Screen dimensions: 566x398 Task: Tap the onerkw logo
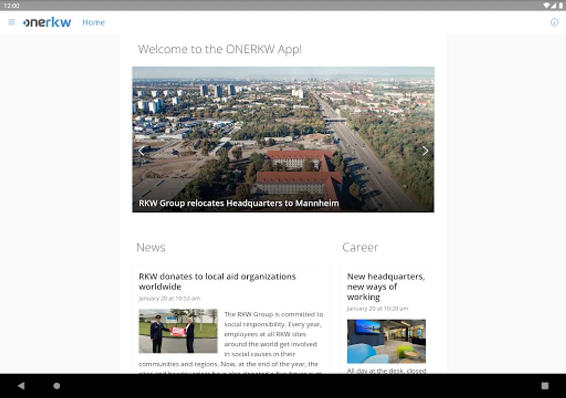[x=47, y=22]
